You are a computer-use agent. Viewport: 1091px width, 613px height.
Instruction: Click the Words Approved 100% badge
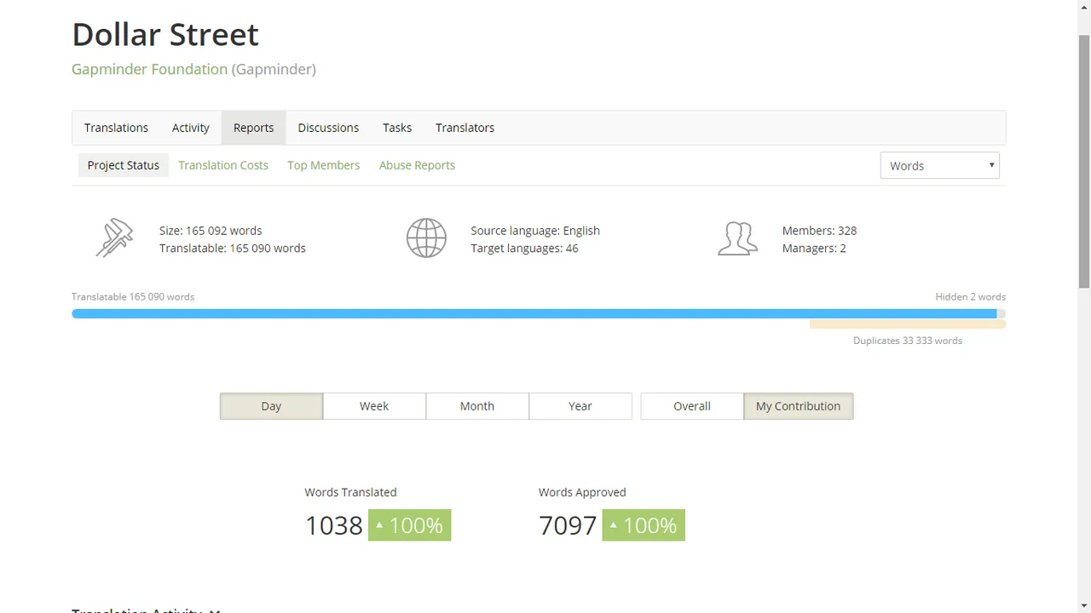[x=644, y=525]
